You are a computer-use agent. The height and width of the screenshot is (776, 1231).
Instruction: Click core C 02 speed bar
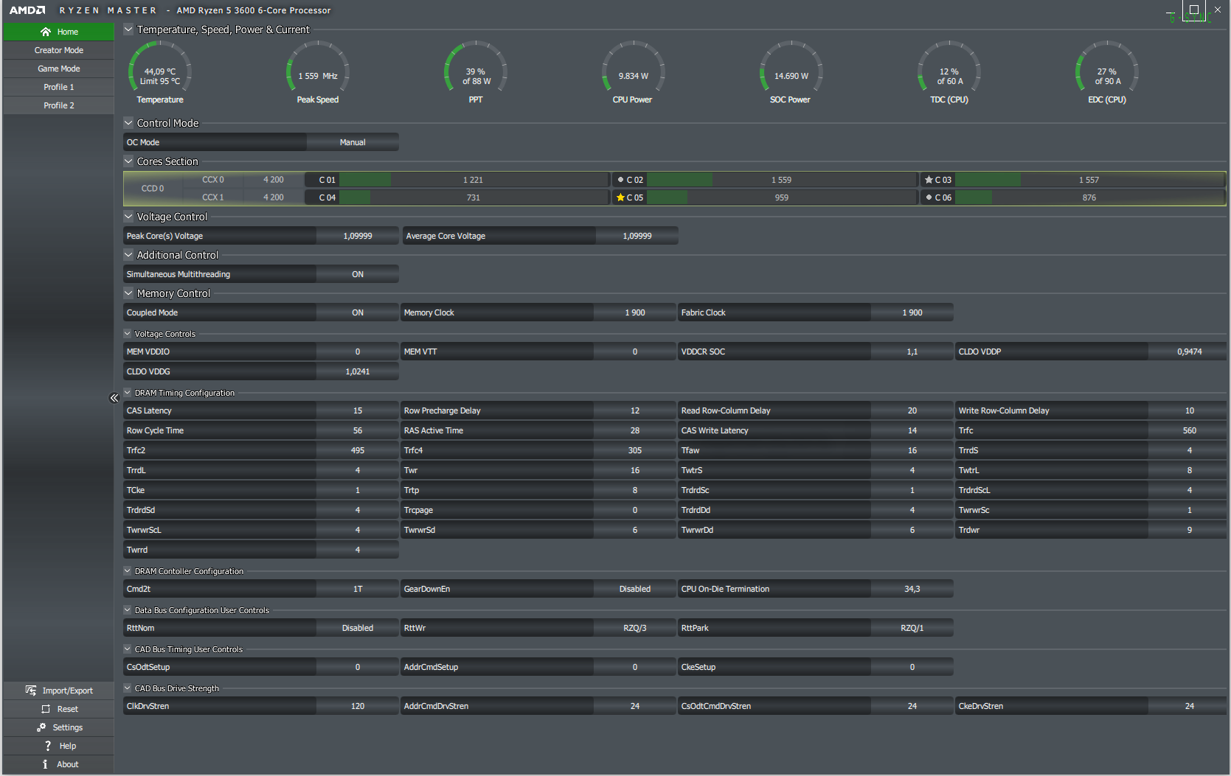[x=782, y=180]
